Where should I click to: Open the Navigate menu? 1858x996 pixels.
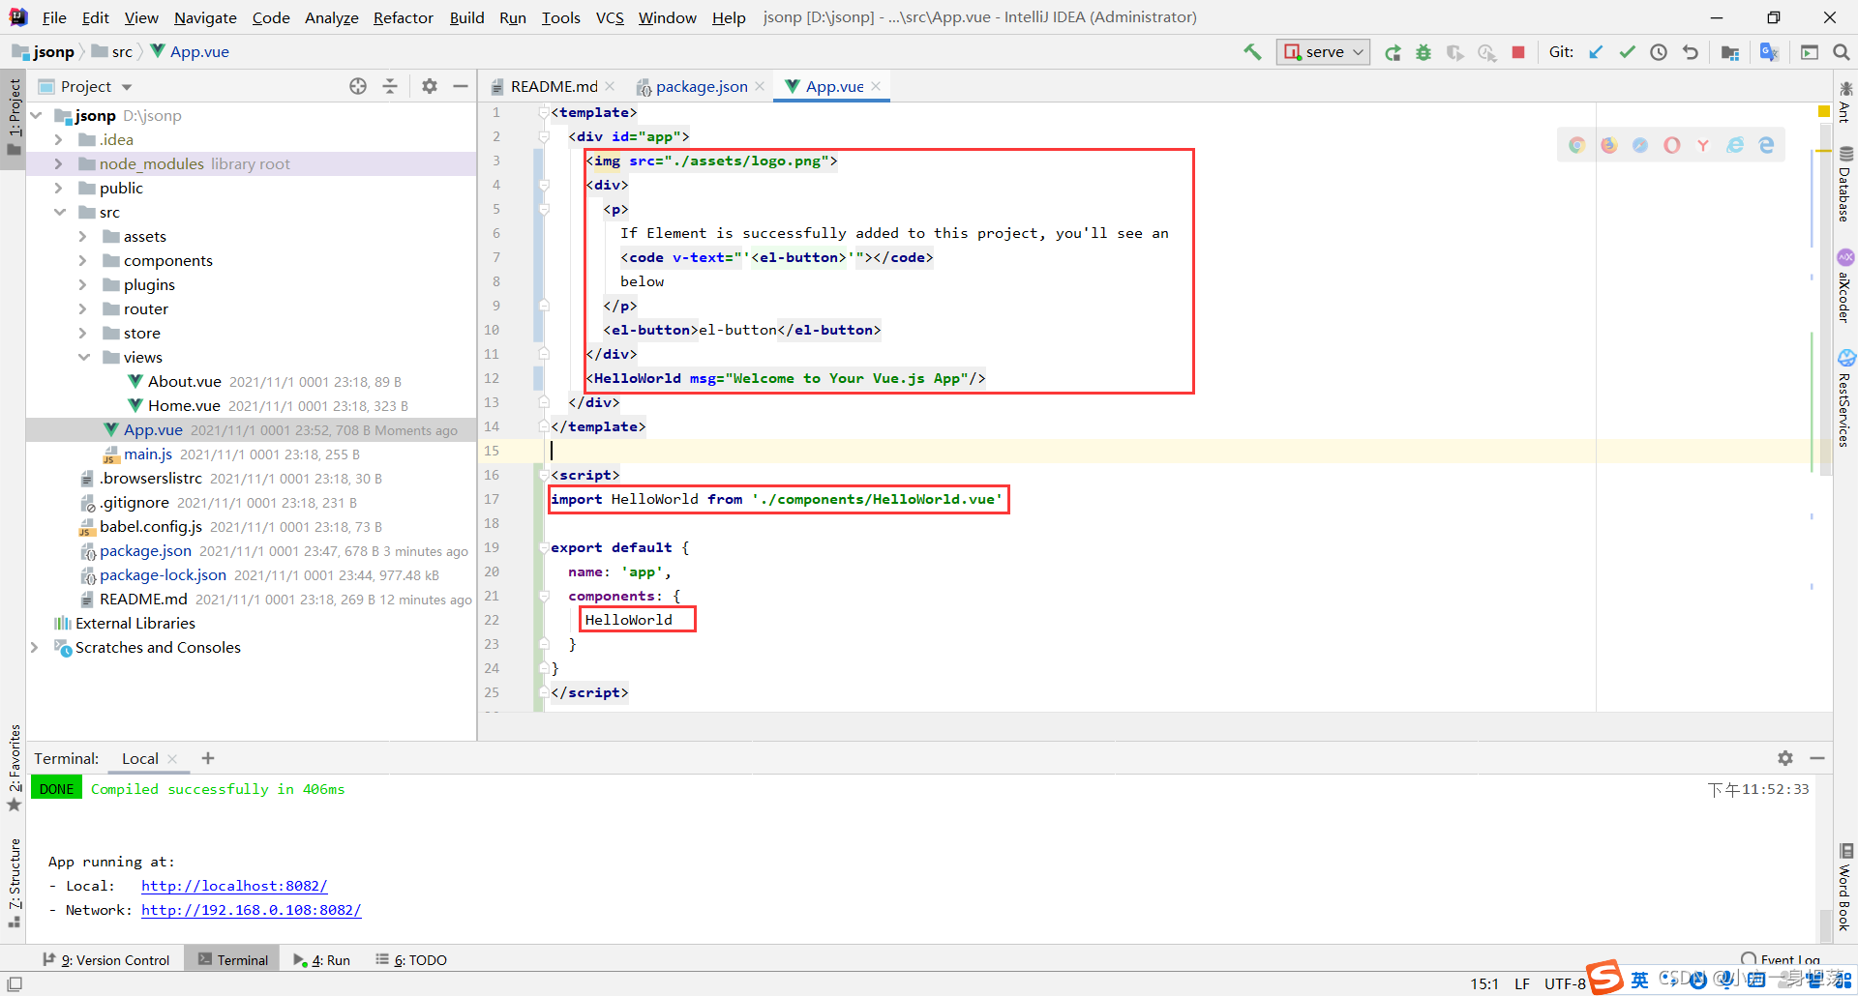coord(205,17)
